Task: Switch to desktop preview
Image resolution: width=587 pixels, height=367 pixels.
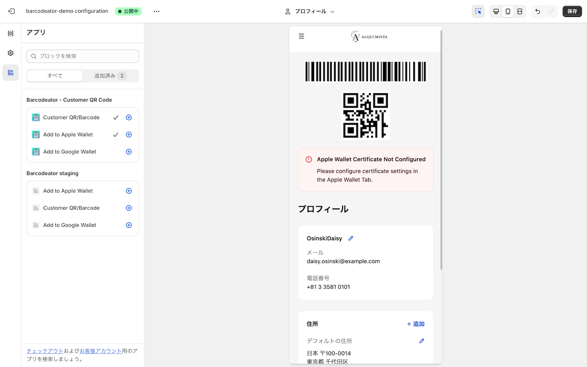Action: click(x=496, y=11)
